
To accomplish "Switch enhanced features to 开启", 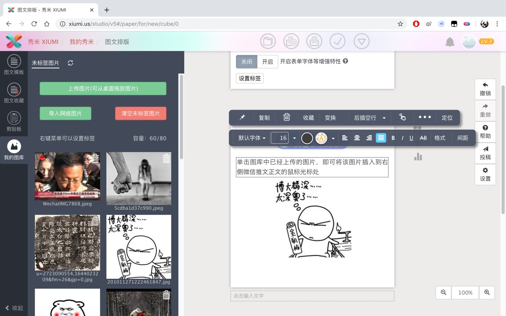I will pyautogui.click(x=267, y=61).
